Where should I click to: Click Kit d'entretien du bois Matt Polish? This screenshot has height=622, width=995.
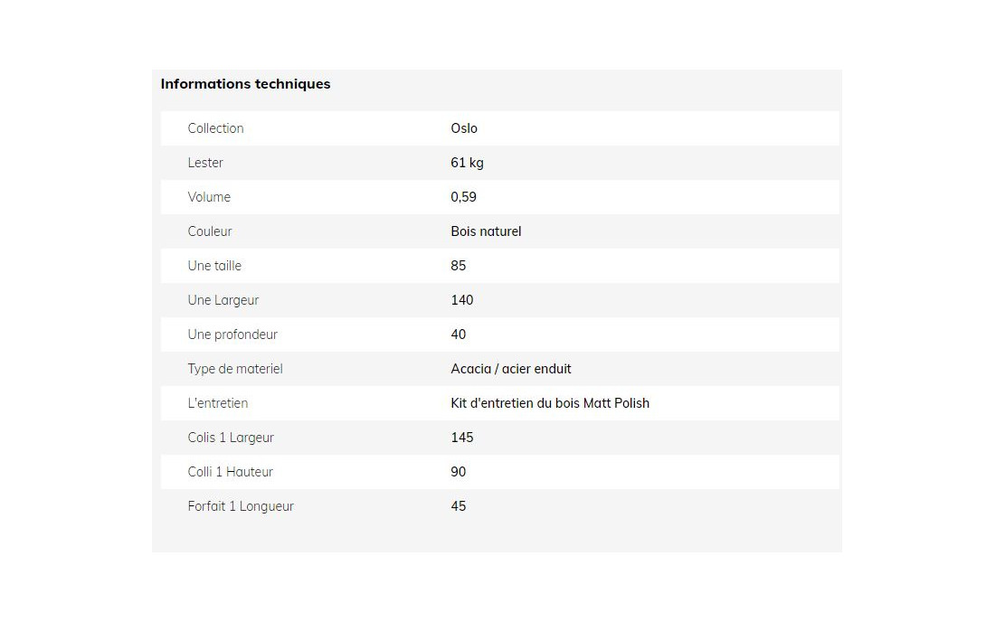pyautogui.click(x=550, y=403)
